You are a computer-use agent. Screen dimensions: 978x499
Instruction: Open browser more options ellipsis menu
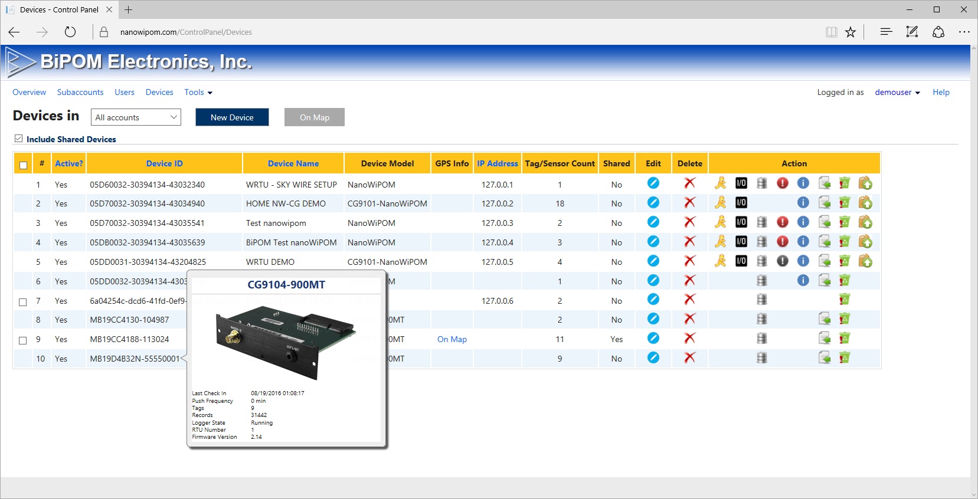pos(964,32)
